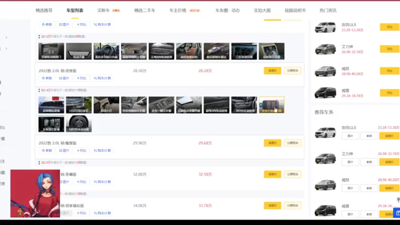Open 参数 for recommended 别克GL8

(369, 136)
